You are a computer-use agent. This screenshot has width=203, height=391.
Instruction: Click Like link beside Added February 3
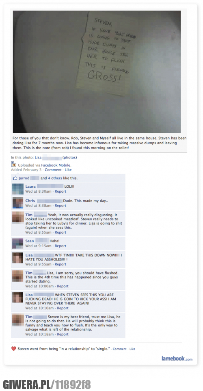(68, 170)
